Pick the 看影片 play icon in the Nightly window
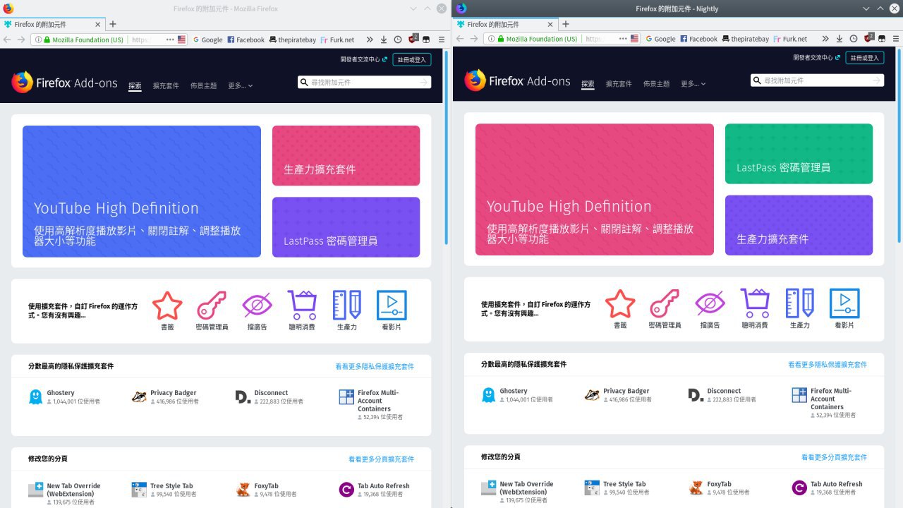903x508 pixels. (x=844, y=303)
